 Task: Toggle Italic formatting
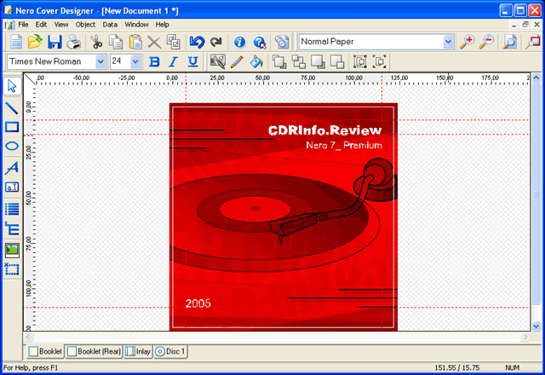click(173, 62)
